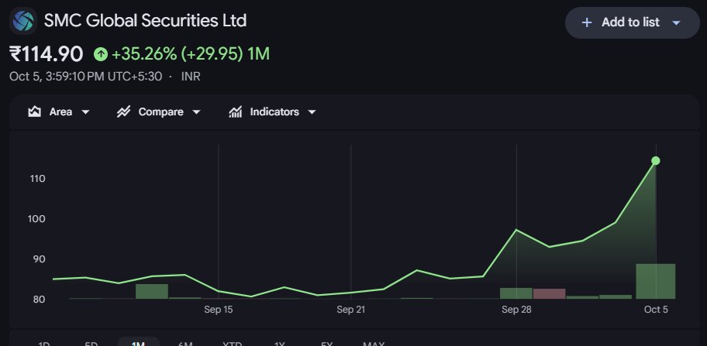Expand the Add to list dropdown arrow
Screen dimensions: 707x346
pyautogui.click(x=676, y=22)
